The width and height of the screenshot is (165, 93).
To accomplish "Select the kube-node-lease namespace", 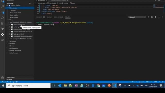I will click(15, 13).
